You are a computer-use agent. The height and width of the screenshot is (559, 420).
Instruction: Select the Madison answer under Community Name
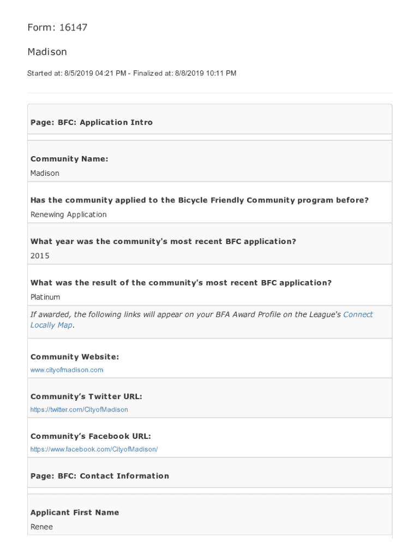coord(45,174)
